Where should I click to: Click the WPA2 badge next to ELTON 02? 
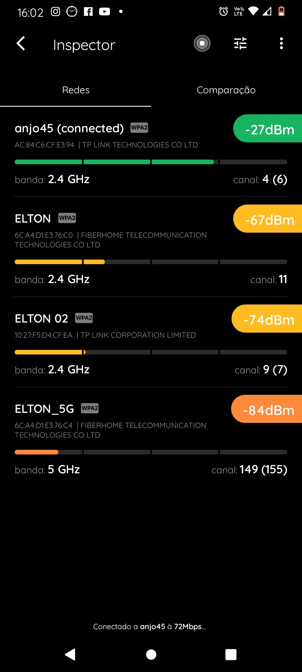point(84,318)
